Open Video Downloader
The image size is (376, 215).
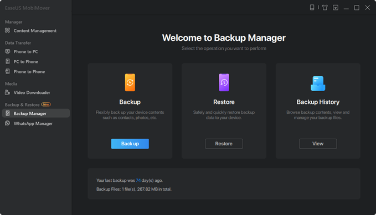point(32,92)
